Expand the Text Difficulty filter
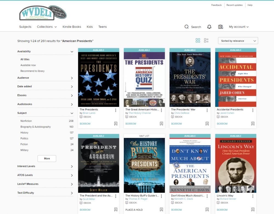Viewport: 274px width, 214px height. click(x=45, y=193)
